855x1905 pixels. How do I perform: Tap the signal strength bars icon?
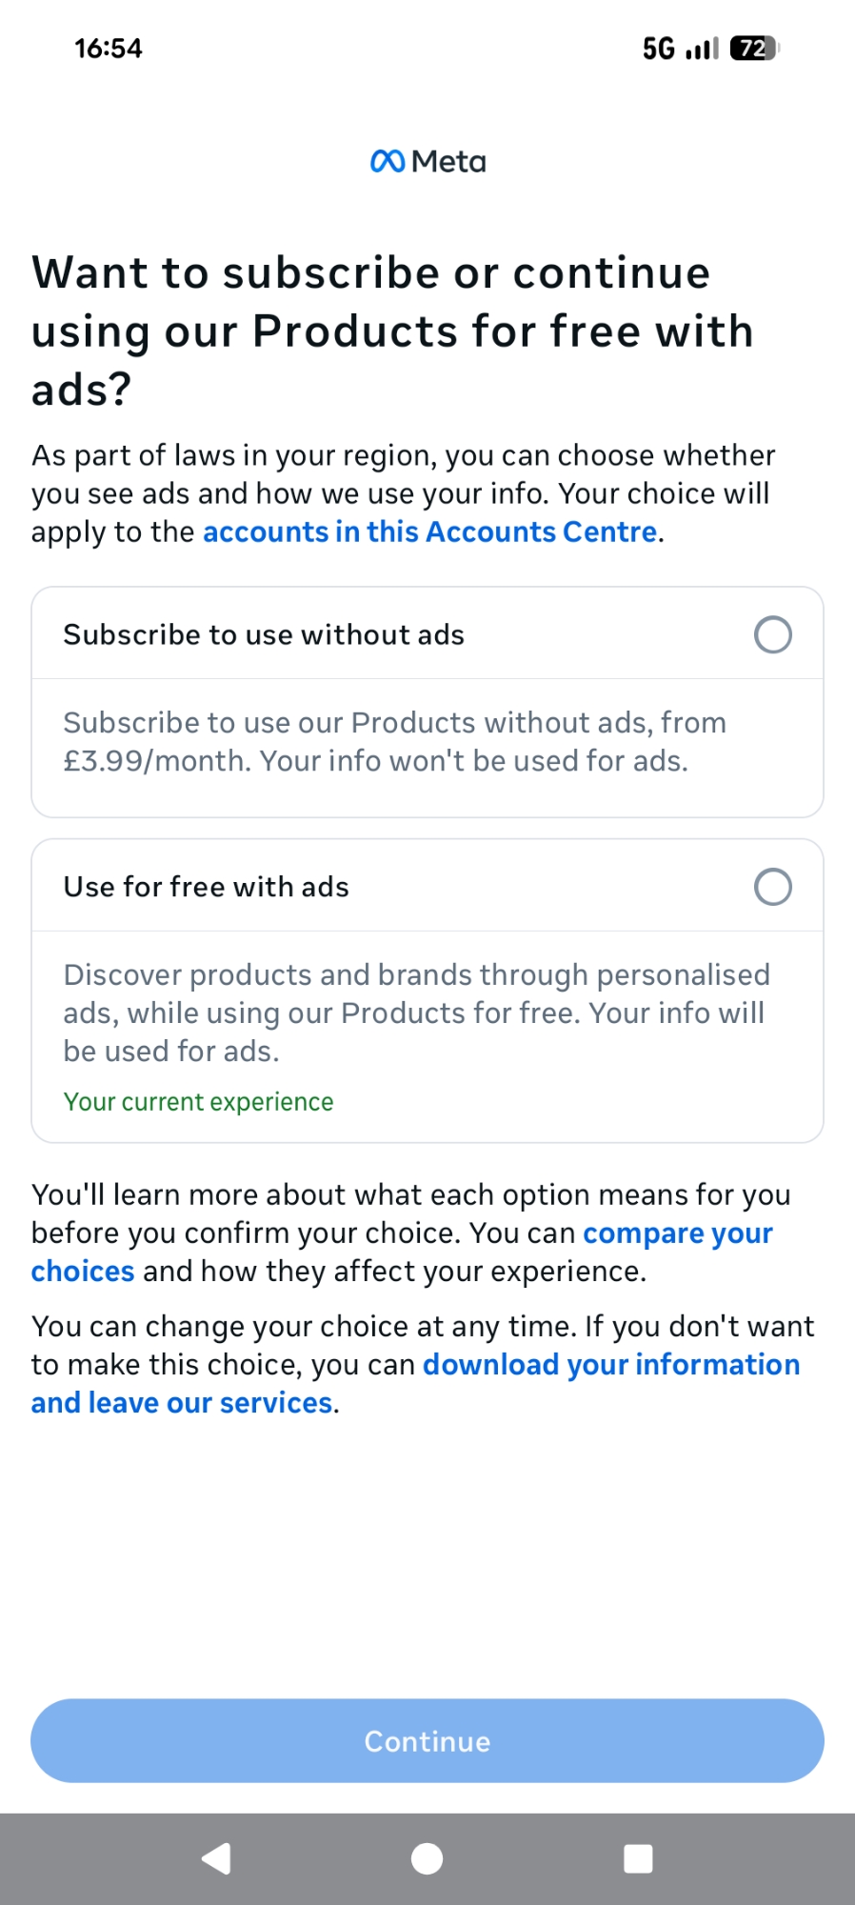click(702, 49)
